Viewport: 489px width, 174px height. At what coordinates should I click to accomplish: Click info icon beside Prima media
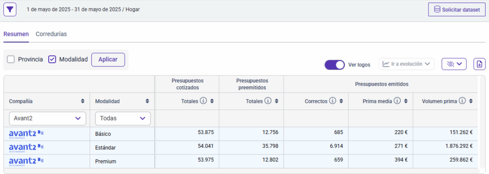pyautogui.click(x=397, y=101)
